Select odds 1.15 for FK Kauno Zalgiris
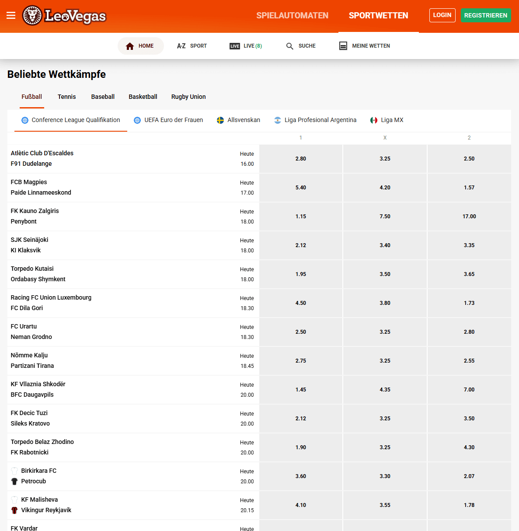 (300, 216)
